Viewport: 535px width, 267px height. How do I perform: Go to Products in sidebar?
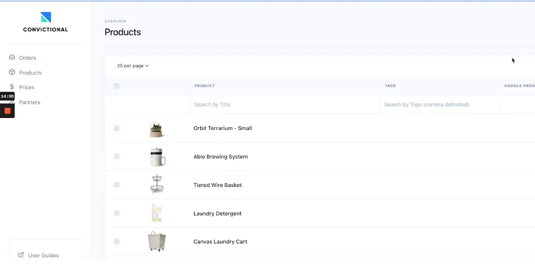tap(30, 73)
